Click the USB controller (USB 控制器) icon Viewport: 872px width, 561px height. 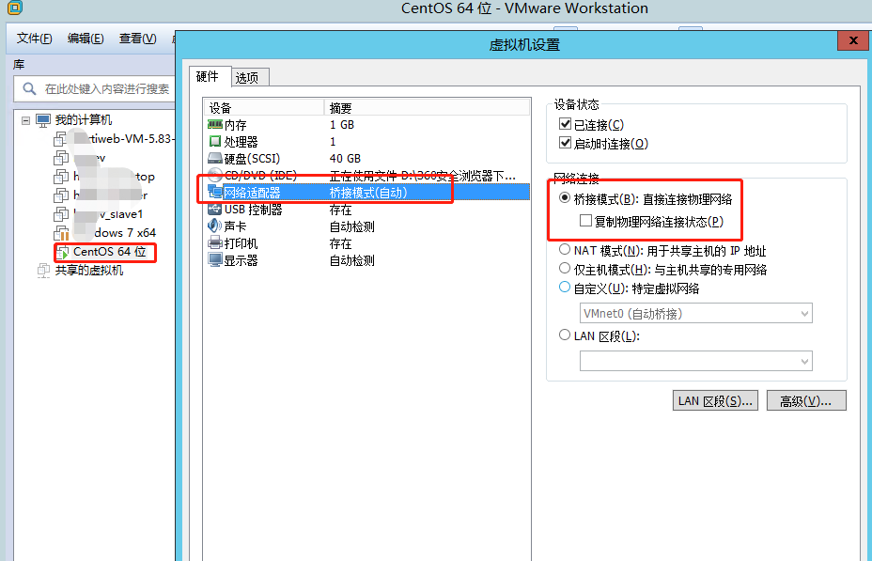tap(214, 209)
